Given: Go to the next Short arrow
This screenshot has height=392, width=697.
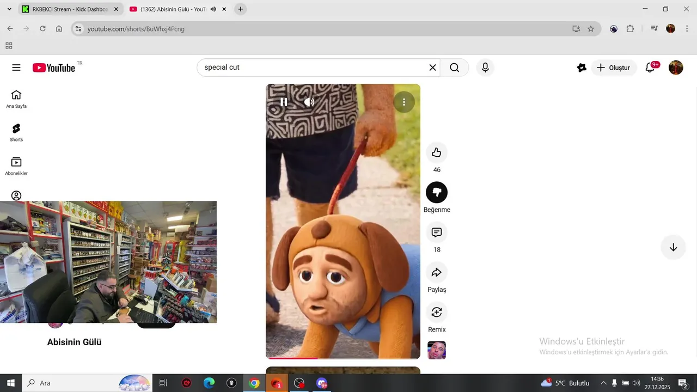Looking at the screenshot, I should (x=673, y=247).
